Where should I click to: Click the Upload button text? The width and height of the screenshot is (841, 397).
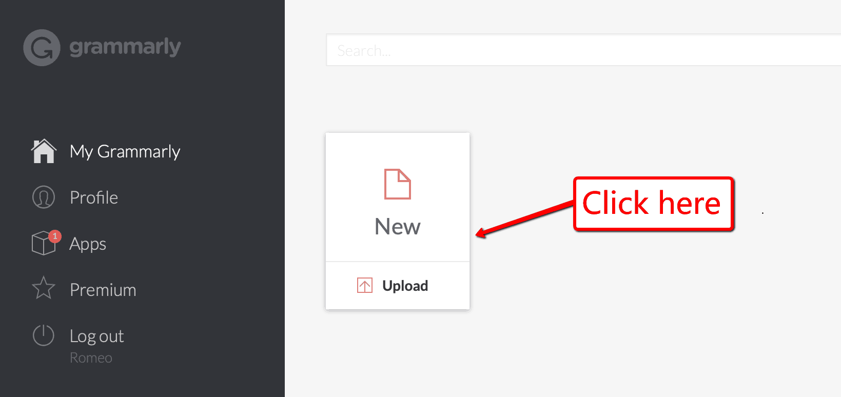click(x=405, y=286)
